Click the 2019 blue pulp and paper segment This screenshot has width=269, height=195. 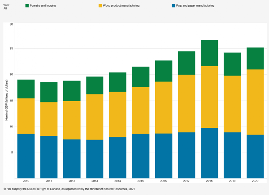[x=233, y=155]
